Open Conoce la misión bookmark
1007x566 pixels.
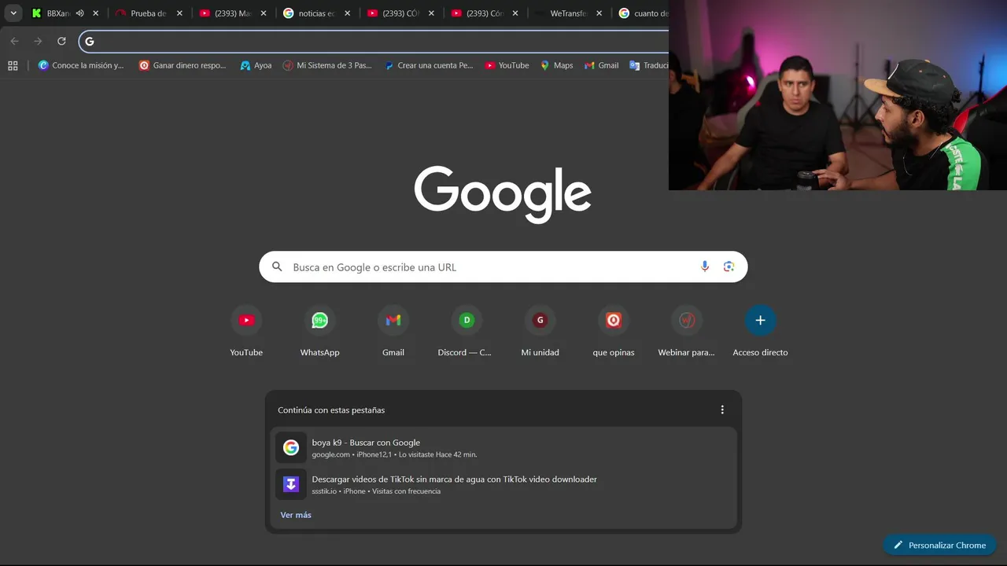pyautogui.click(x=81, y=66)
